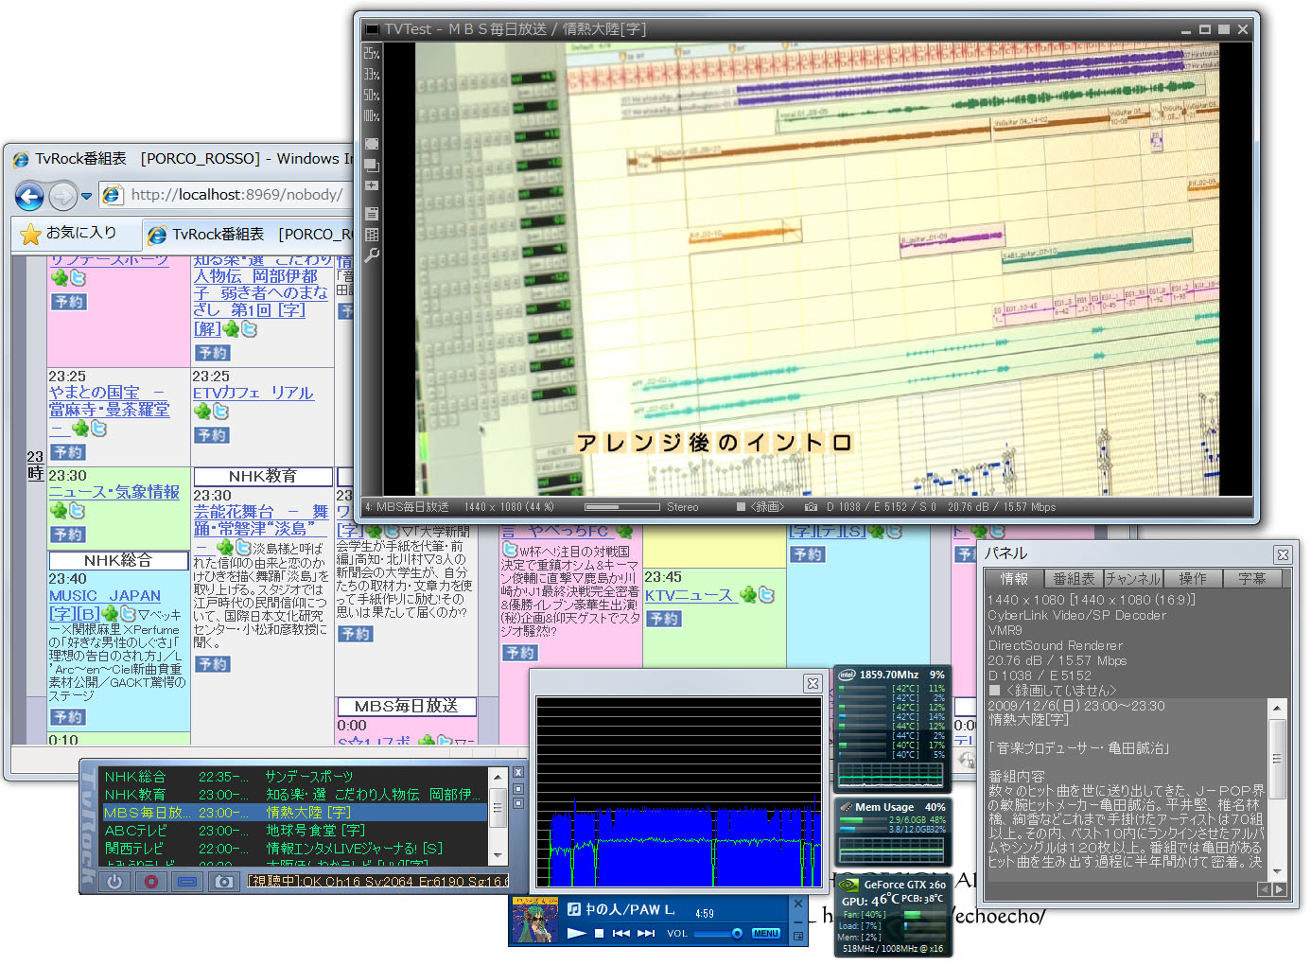Go back in Internet Explorer

click(29, 196)
